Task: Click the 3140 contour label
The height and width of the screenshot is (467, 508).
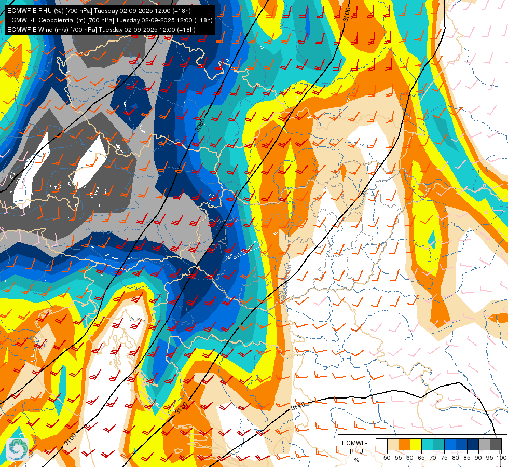Action: 298,406
